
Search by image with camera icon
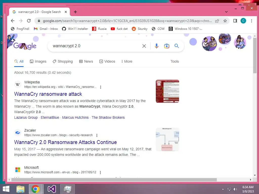(x=166, y=46)
